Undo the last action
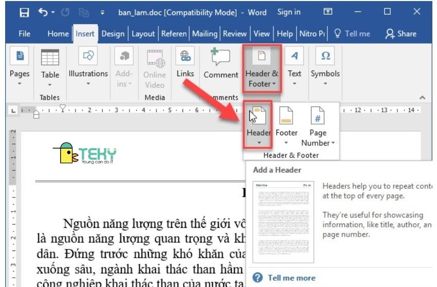Image resolution: width=437 pixels, height=287 pixels. click(43, 12)
